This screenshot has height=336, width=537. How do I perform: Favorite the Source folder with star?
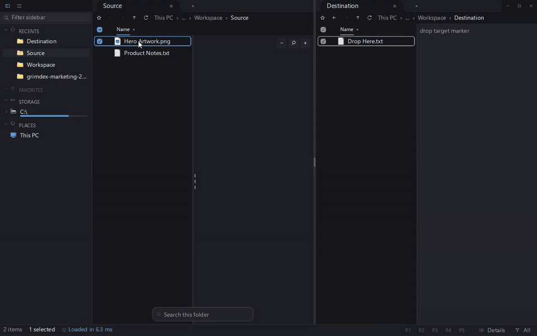99,18
